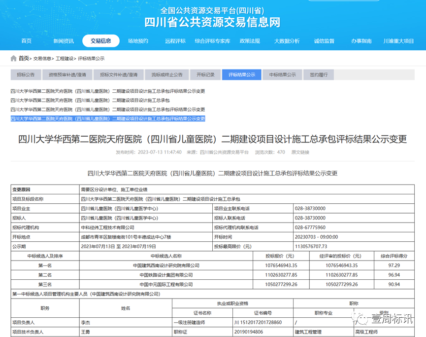Click the 第一名 ranking cell
The width and height of the screenshot is (426, 337).
pos(45,265)
